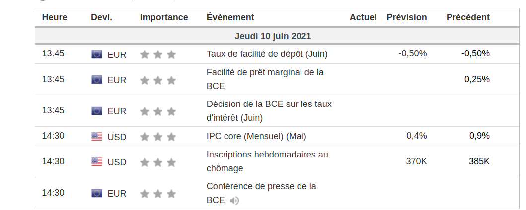
Task: Click EUR flag in Conférence de presse row
Action: 97,193
